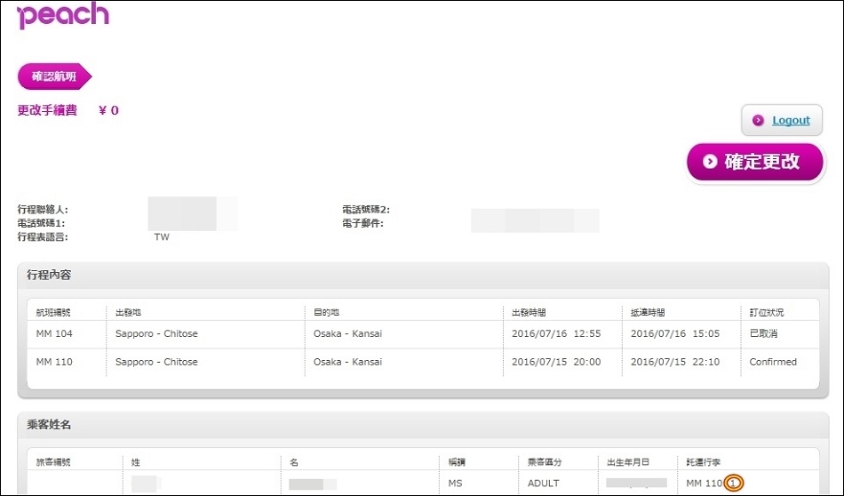Click departure time 2016/07/16 12:55
This screenshot has height=496, width=844.
coord(556,333)
